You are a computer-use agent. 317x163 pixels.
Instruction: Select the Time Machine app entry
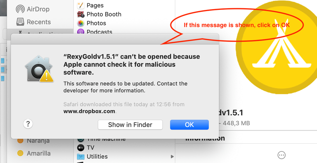(101, 140)
